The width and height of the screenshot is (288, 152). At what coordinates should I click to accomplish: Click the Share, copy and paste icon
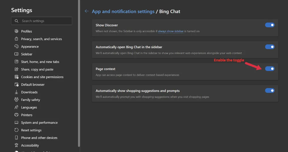click(16, 69)
